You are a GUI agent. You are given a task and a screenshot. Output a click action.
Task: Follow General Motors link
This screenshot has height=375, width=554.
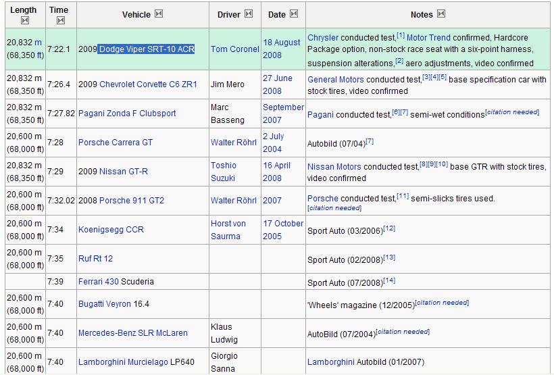[x=336, y=80]
